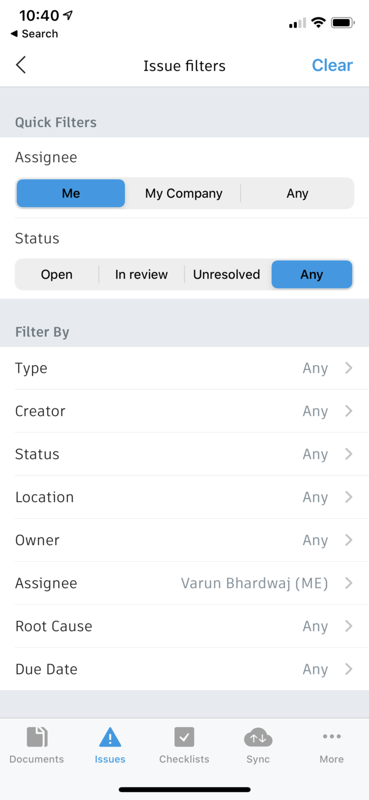Open the Documents tab icon
This screenshot has width=369, height=800.
(x=37, y=737)
